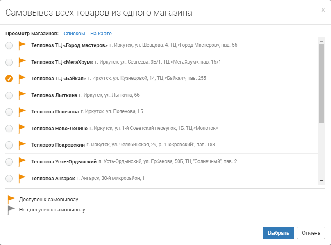The image size is (331, 245).
Task: Click the gray 'Не доступен к самовывозу' flag
Action: click(11, 209)
